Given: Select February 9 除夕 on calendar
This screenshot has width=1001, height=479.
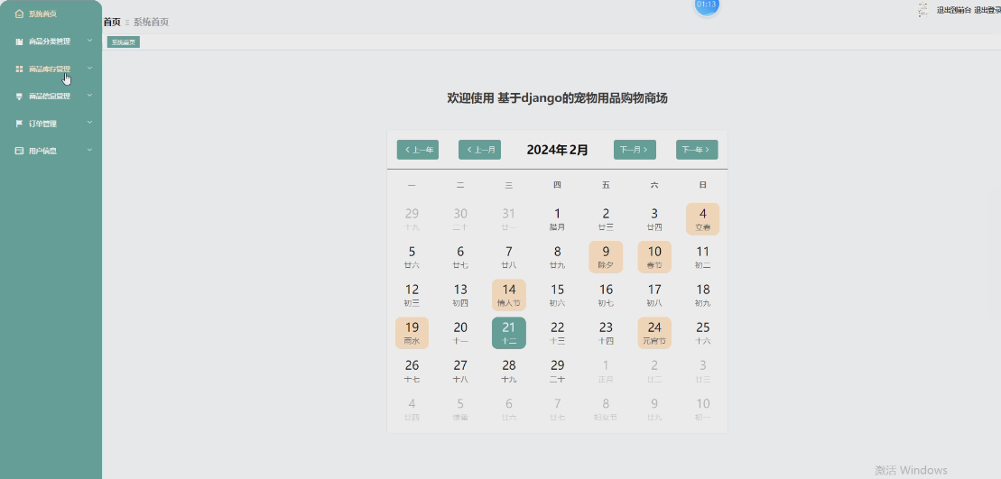Looking at the screenshot, I should [606, 257].
